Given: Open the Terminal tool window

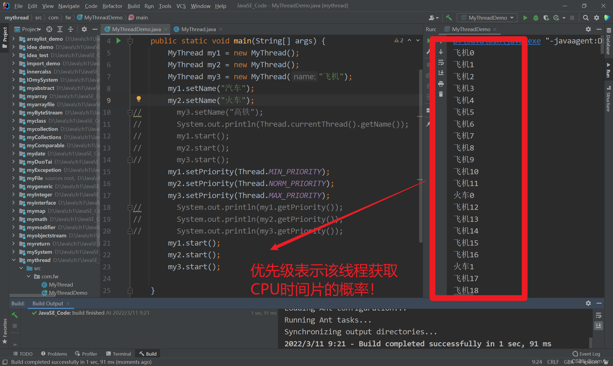Looking at the screenshot, I should [119, 354].
